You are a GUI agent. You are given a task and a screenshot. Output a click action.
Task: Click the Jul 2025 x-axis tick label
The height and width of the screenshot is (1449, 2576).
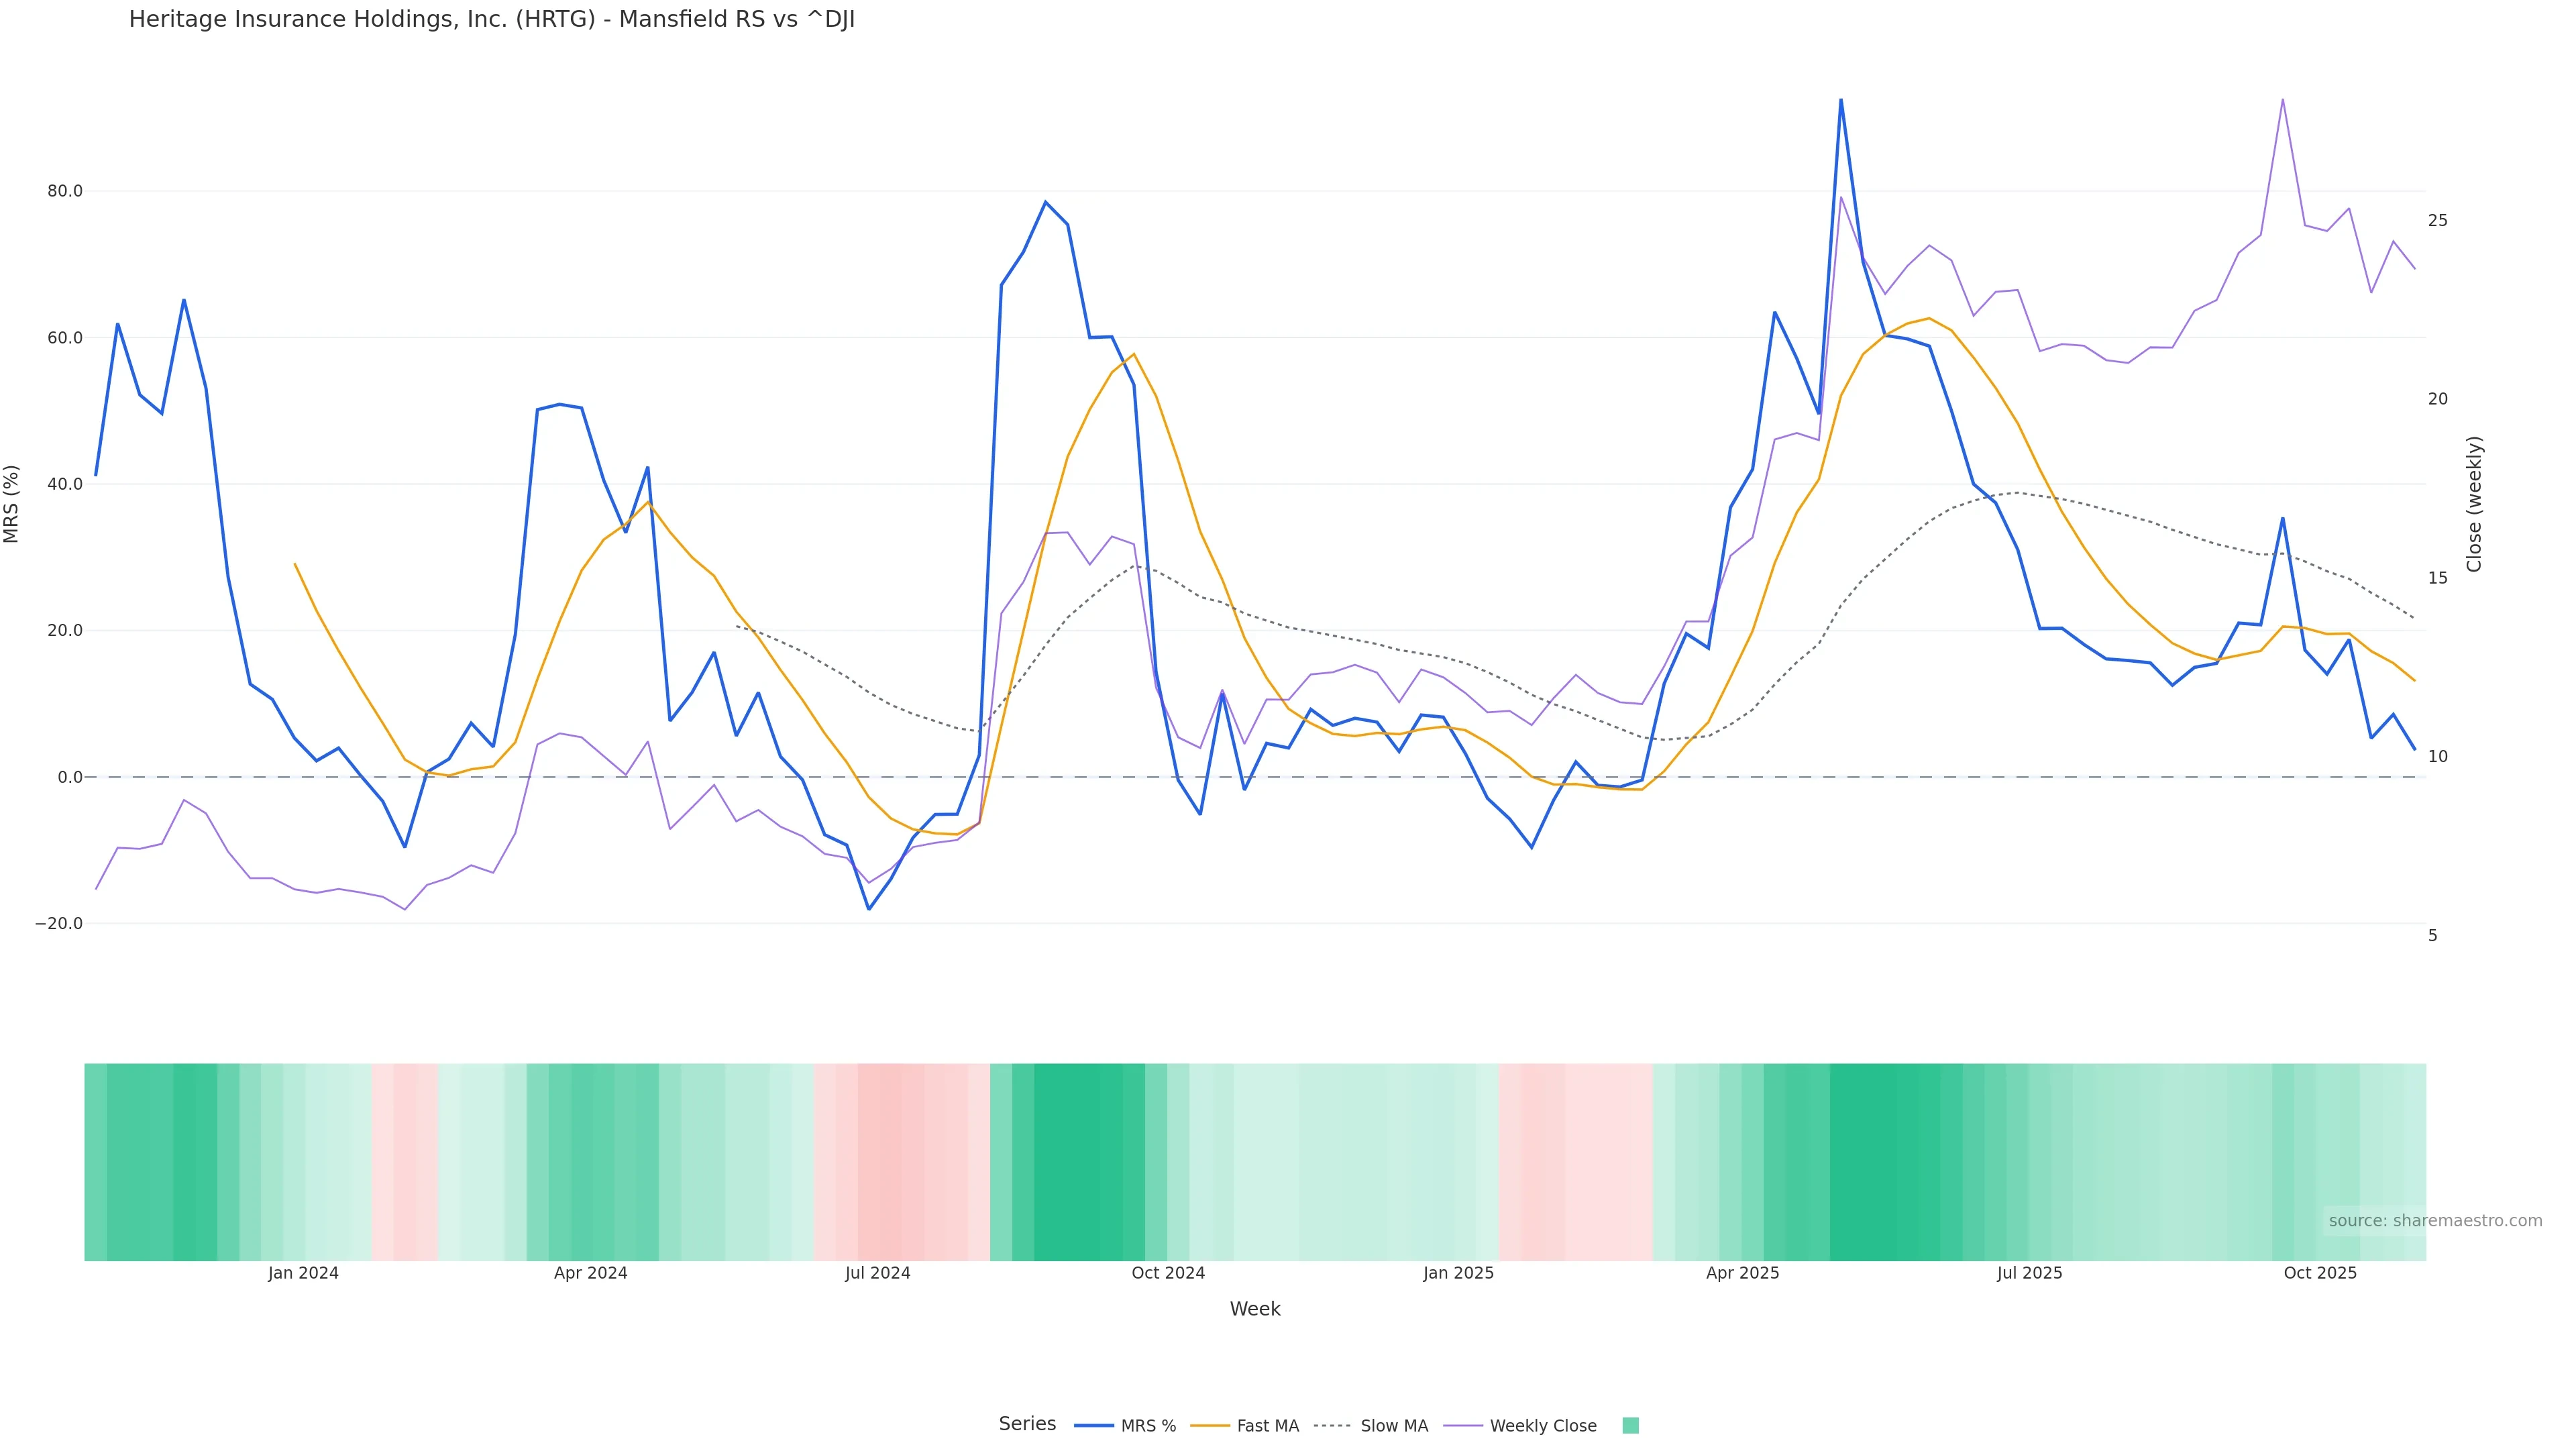pyautogui.click(x=2029, y=1273)
